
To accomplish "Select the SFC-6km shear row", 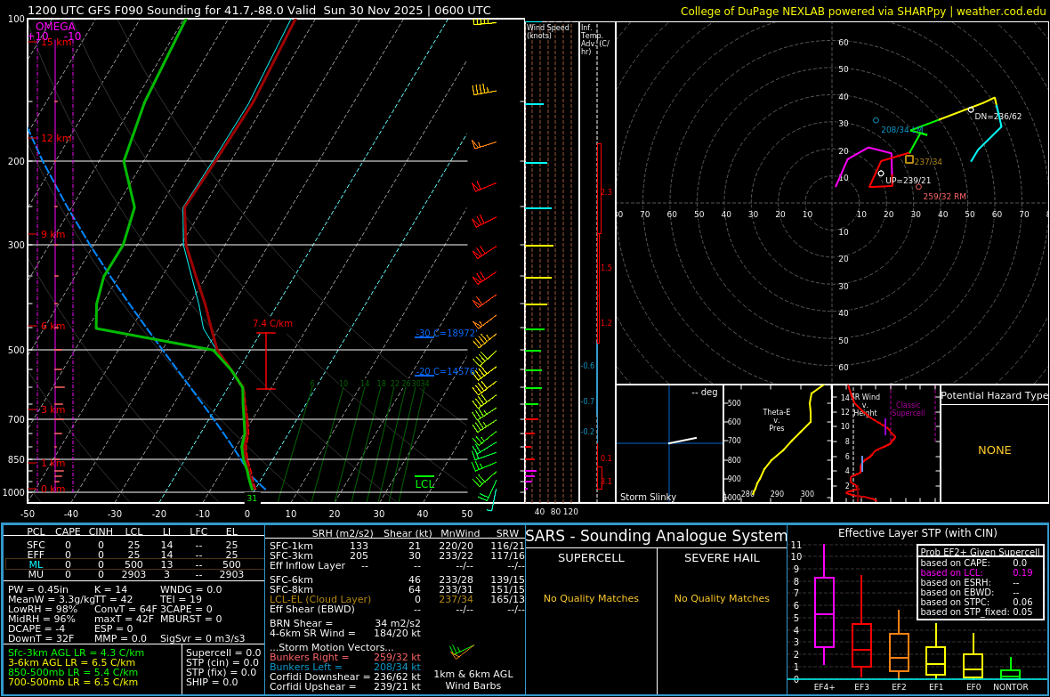I will click(397, 579).
